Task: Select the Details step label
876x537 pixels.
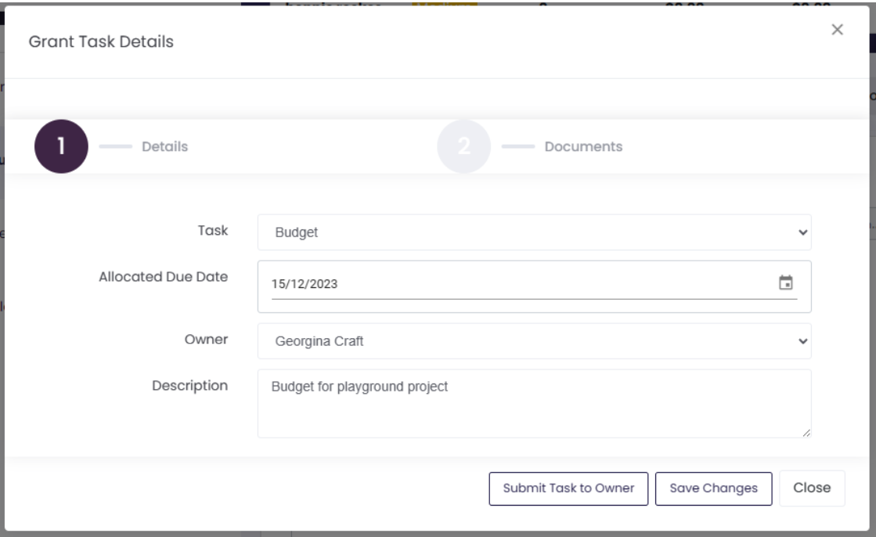Action: coord(165,146)
